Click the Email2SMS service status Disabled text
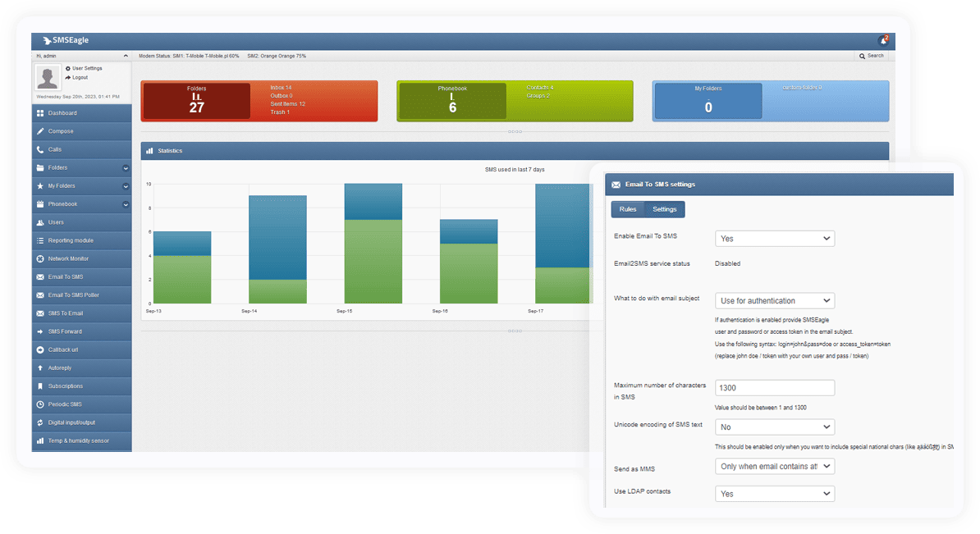The image size is (980, 534). (x=727, y=263)
